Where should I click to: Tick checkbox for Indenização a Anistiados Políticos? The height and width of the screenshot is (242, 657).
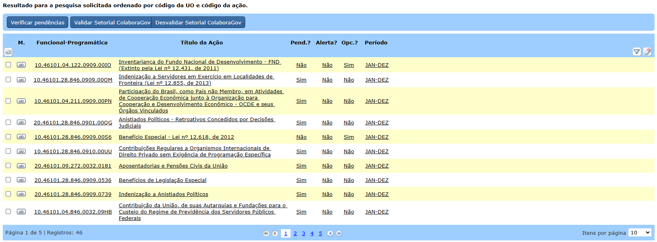point(8,194)
